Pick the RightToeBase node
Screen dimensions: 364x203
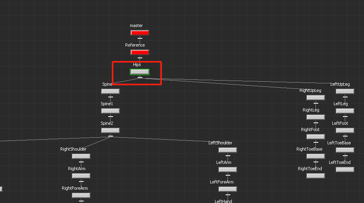pyautogui.click(x=316, y=156)
